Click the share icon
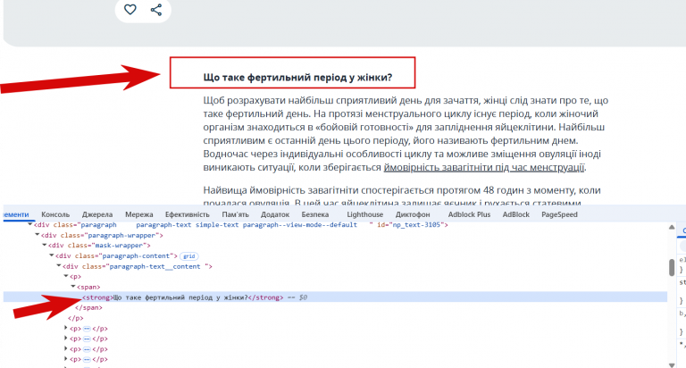The image size is (686, 368). coord(156,10)
